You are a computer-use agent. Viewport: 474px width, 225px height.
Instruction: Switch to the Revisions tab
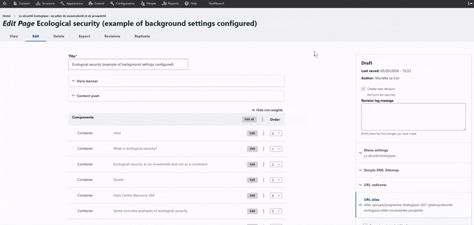click(112, 36)
